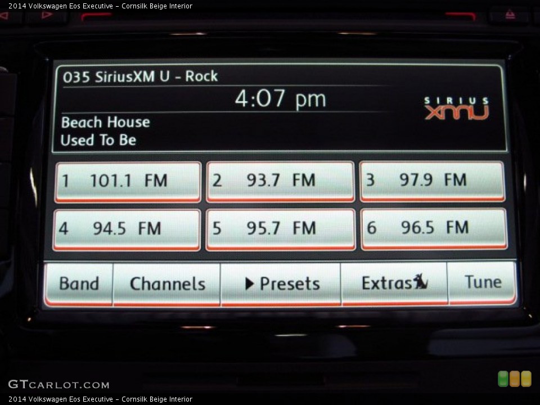Viewport: 540px width, 405px height.
Task: Tap the Tune button
Action: point(483,283)
